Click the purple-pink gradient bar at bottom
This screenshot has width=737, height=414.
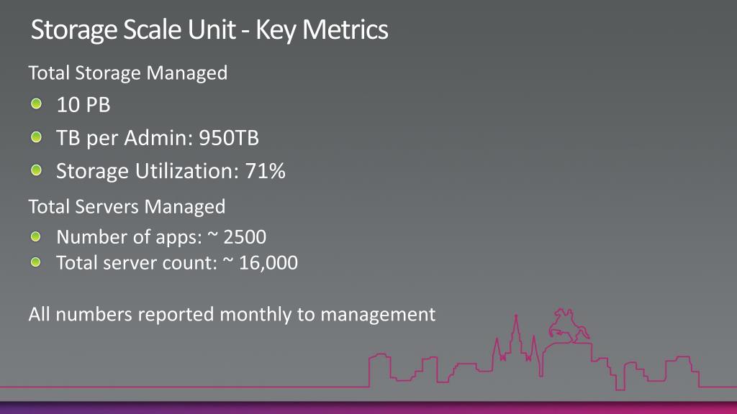click(368, 408)
